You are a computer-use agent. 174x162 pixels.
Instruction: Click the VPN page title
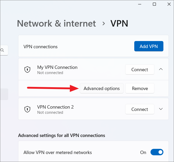coord(119,23)
